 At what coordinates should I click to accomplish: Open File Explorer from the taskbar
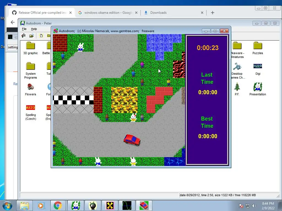pyautogui.click(x=25, y=206)
